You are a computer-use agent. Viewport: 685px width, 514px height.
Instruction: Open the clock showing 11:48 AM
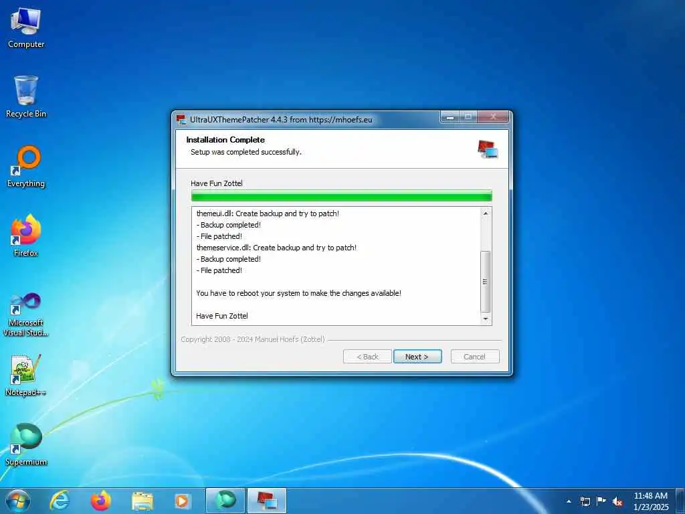point(650,501)
